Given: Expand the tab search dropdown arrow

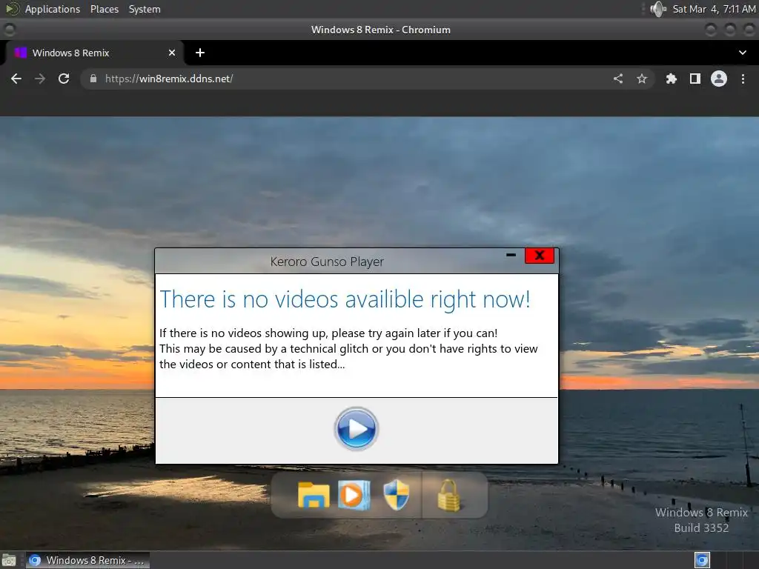Looking at the screenshot, I should pyautogui.click(x=743, y=53).
